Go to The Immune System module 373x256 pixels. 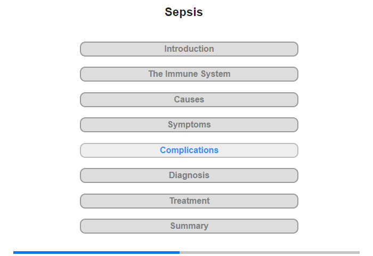(189, 74)
